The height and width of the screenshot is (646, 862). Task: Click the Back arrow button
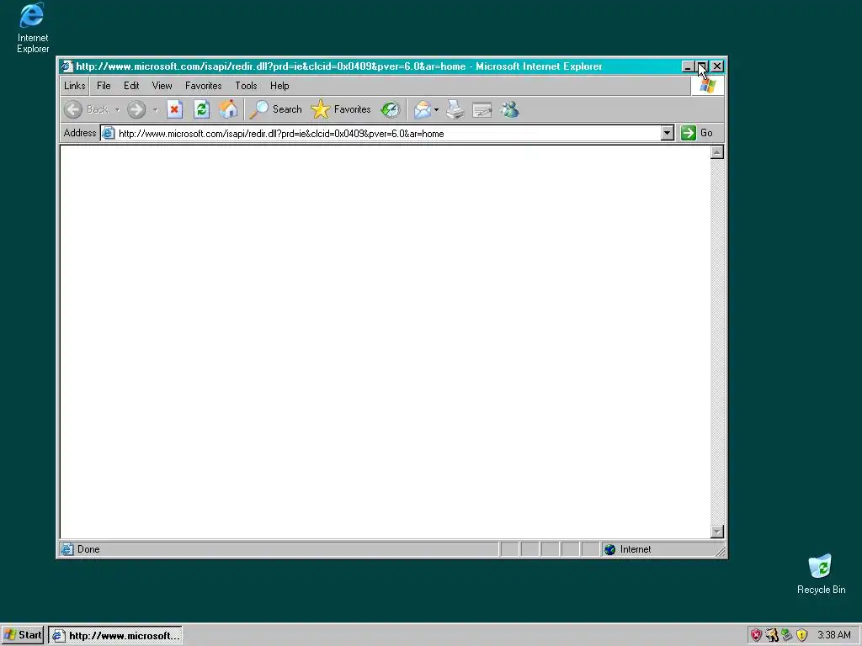(x=73, y=109)
